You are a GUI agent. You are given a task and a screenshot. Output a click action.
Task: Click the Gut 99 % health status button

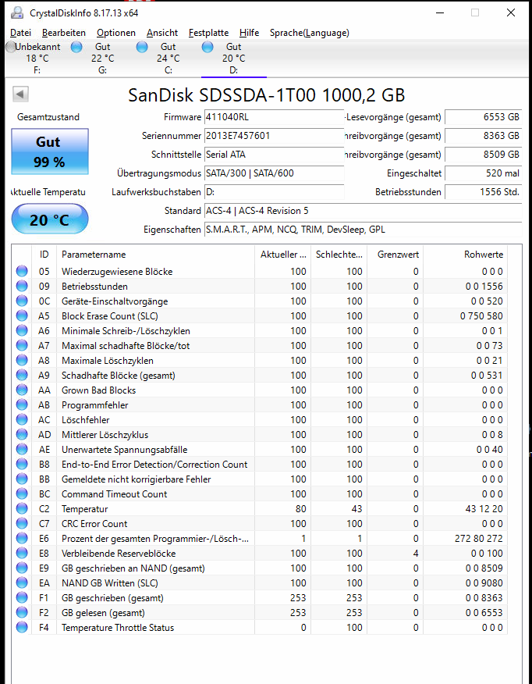coord(50,151)
